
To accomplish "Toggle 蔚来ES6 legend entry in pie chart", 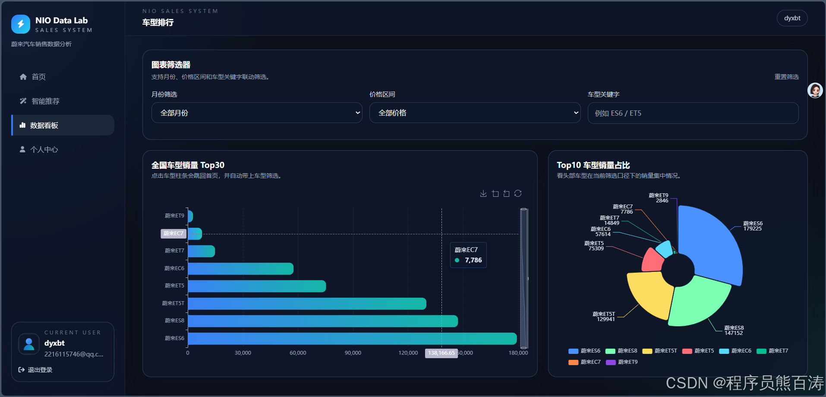I will click(x=584, y=351).
